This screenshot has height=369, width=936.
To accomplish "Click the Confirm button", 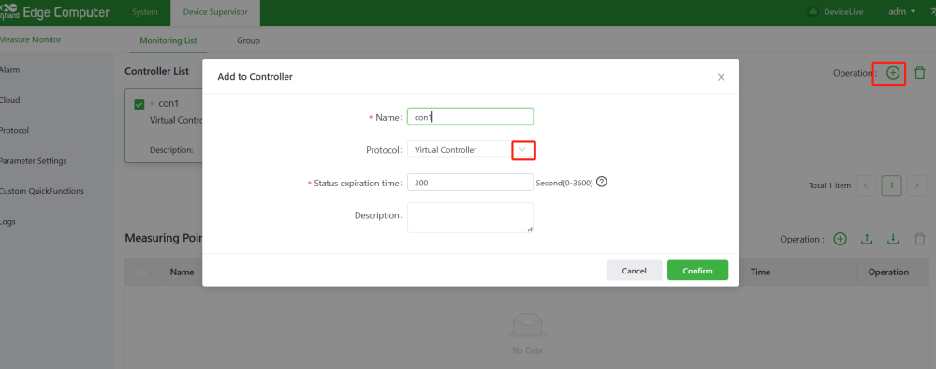I will click(698, 271).
